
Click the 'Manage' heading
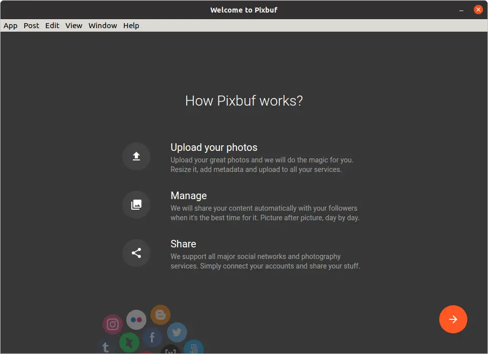pos(189,196)
